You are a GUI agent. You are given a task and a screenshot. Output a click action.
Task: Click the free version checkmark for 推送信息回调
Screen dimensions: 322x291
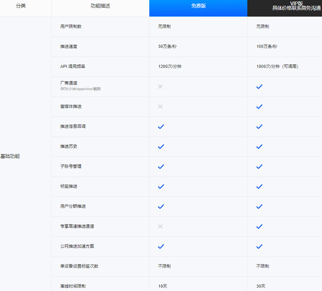(161, 127)
